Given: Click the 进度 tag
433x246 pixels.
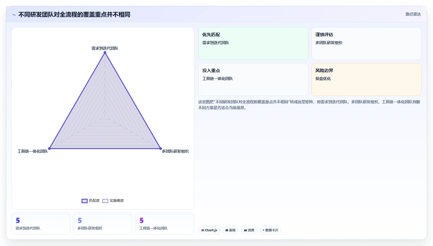Looking at the screenshot, I should [x=249, y=230].
